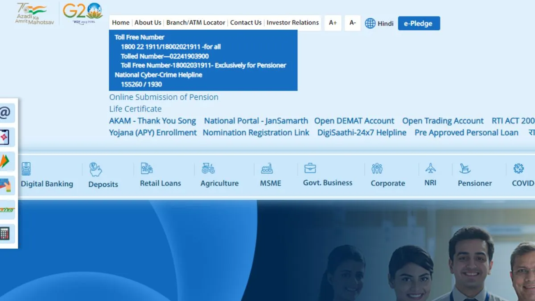
Task: Click the Open Trading Account link
Action: (443, 121)
